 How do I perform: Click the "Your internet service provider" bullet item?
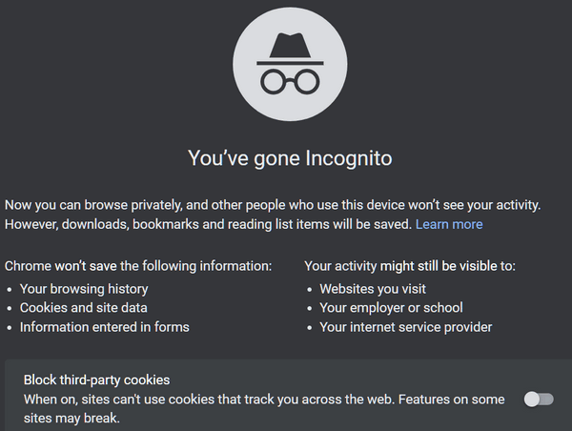click(406, 327)
